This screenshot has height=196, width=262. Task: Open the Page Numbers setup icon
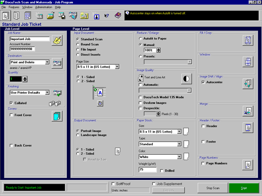pos(248,165)
